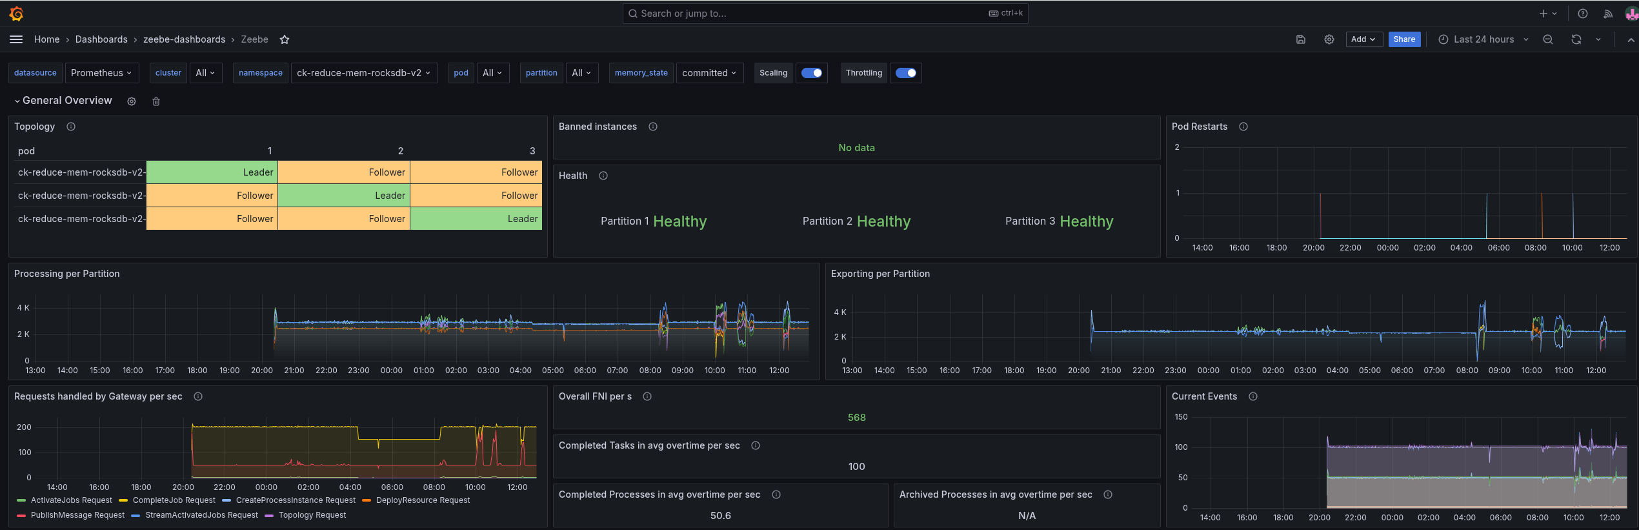Show Health panel info icon
This screenshot has height=530, width=1639.
(x=603, y=176)
